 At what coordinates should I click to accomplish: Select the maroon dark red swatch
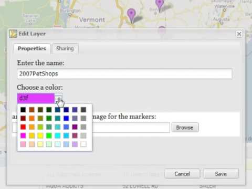(x=23, y=118)
